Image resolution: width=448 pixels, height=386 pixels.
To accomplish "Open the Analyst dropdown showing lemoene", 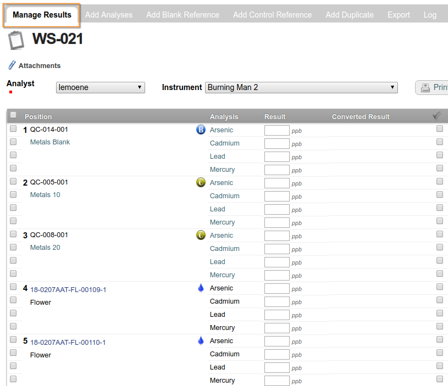I will (100, 87).
